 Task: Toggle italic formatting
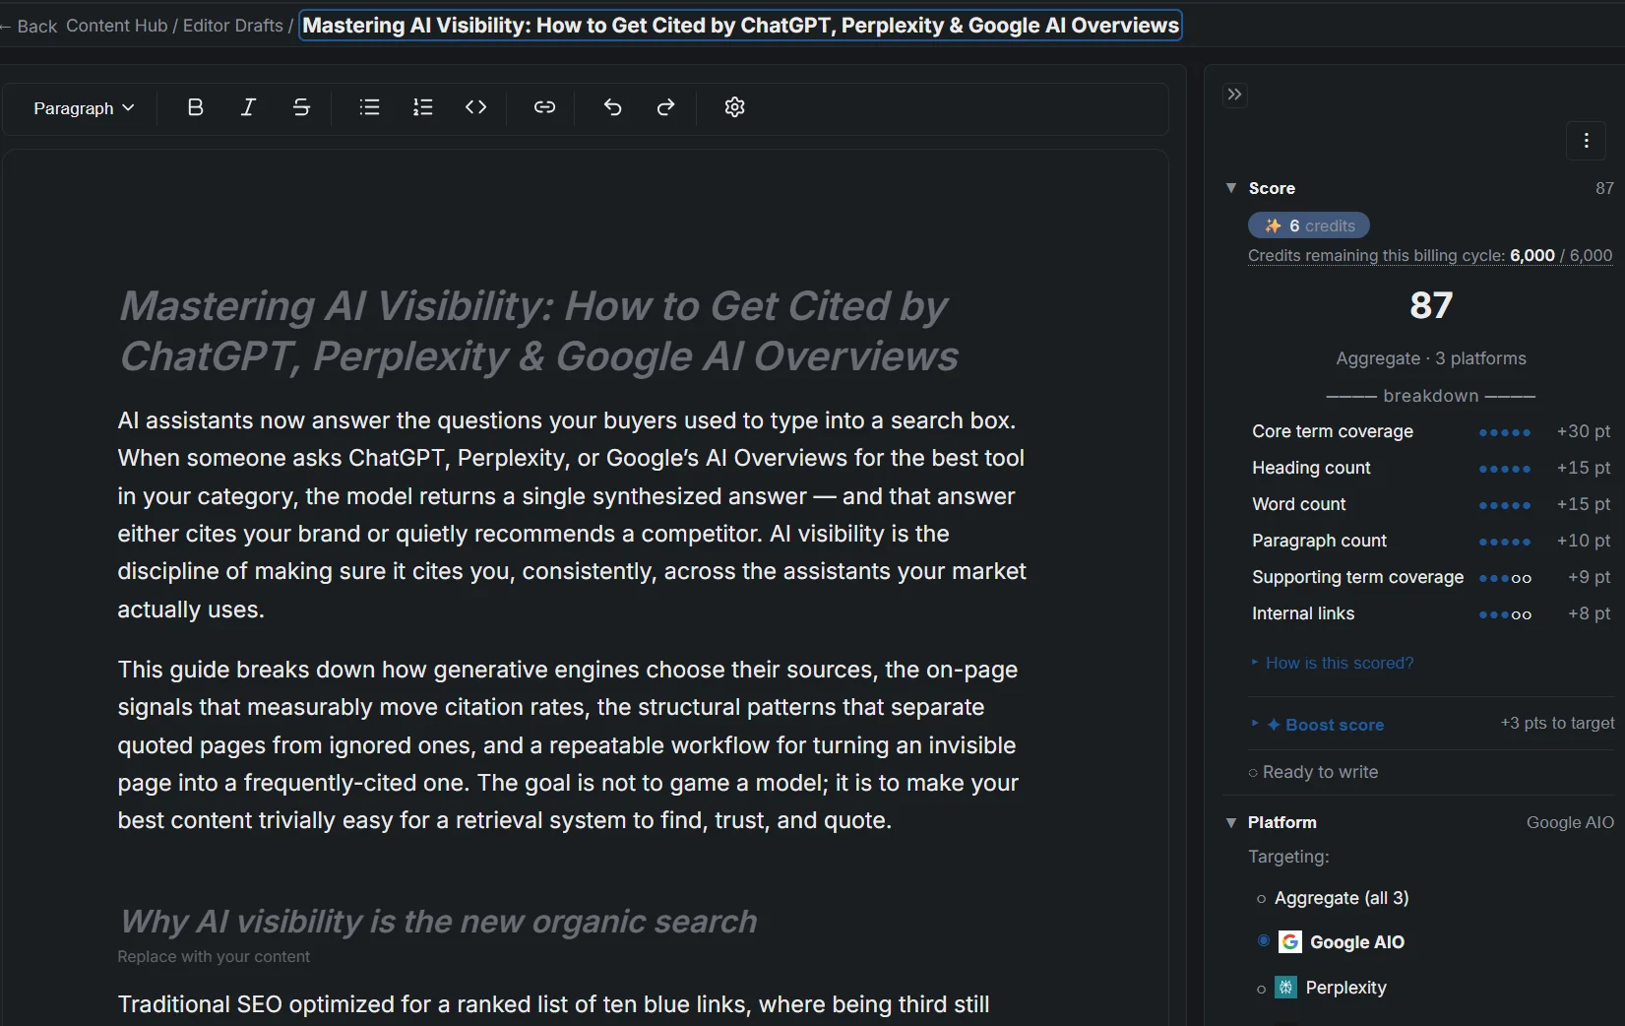(248, 107)
